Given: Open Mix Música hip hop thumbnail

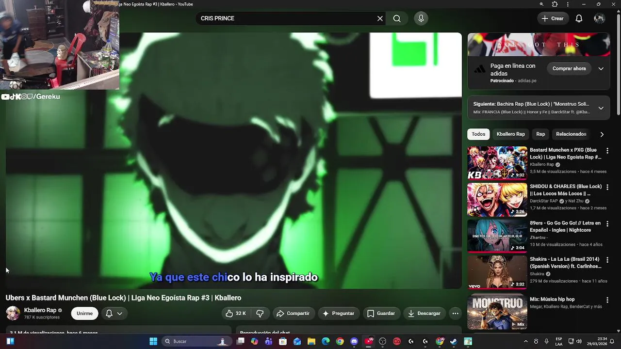Looking at the screenshot, I should coord(497,312).
